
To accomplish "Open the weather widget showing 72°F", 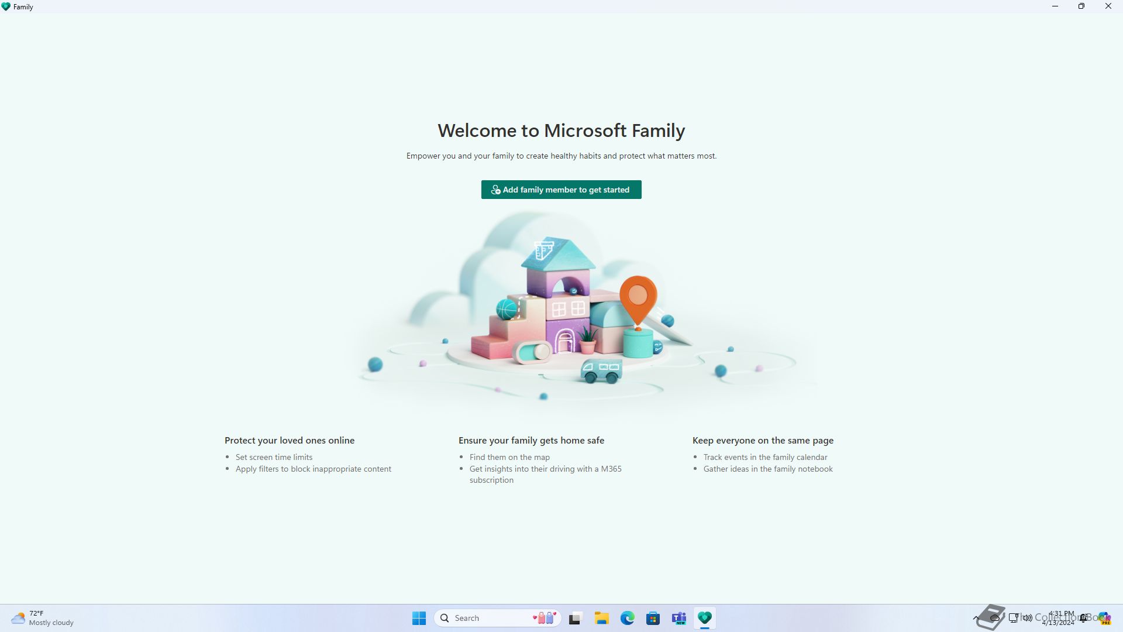I will [x=42, y=618].
